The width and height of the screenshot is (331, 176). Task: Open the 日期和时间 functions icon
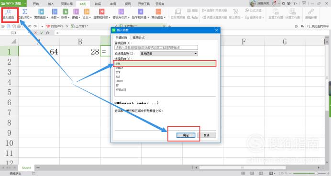[x=102, y=11]
